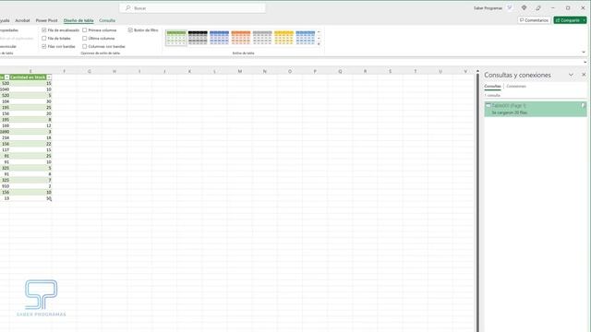The height and width of the screenshot is (332, 591).
Task: Select the Table001 (Page 1) query
Action: point(536,109)
